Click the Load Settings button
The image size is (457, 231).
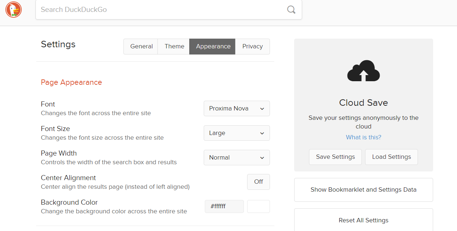click(x=392, y=157)
